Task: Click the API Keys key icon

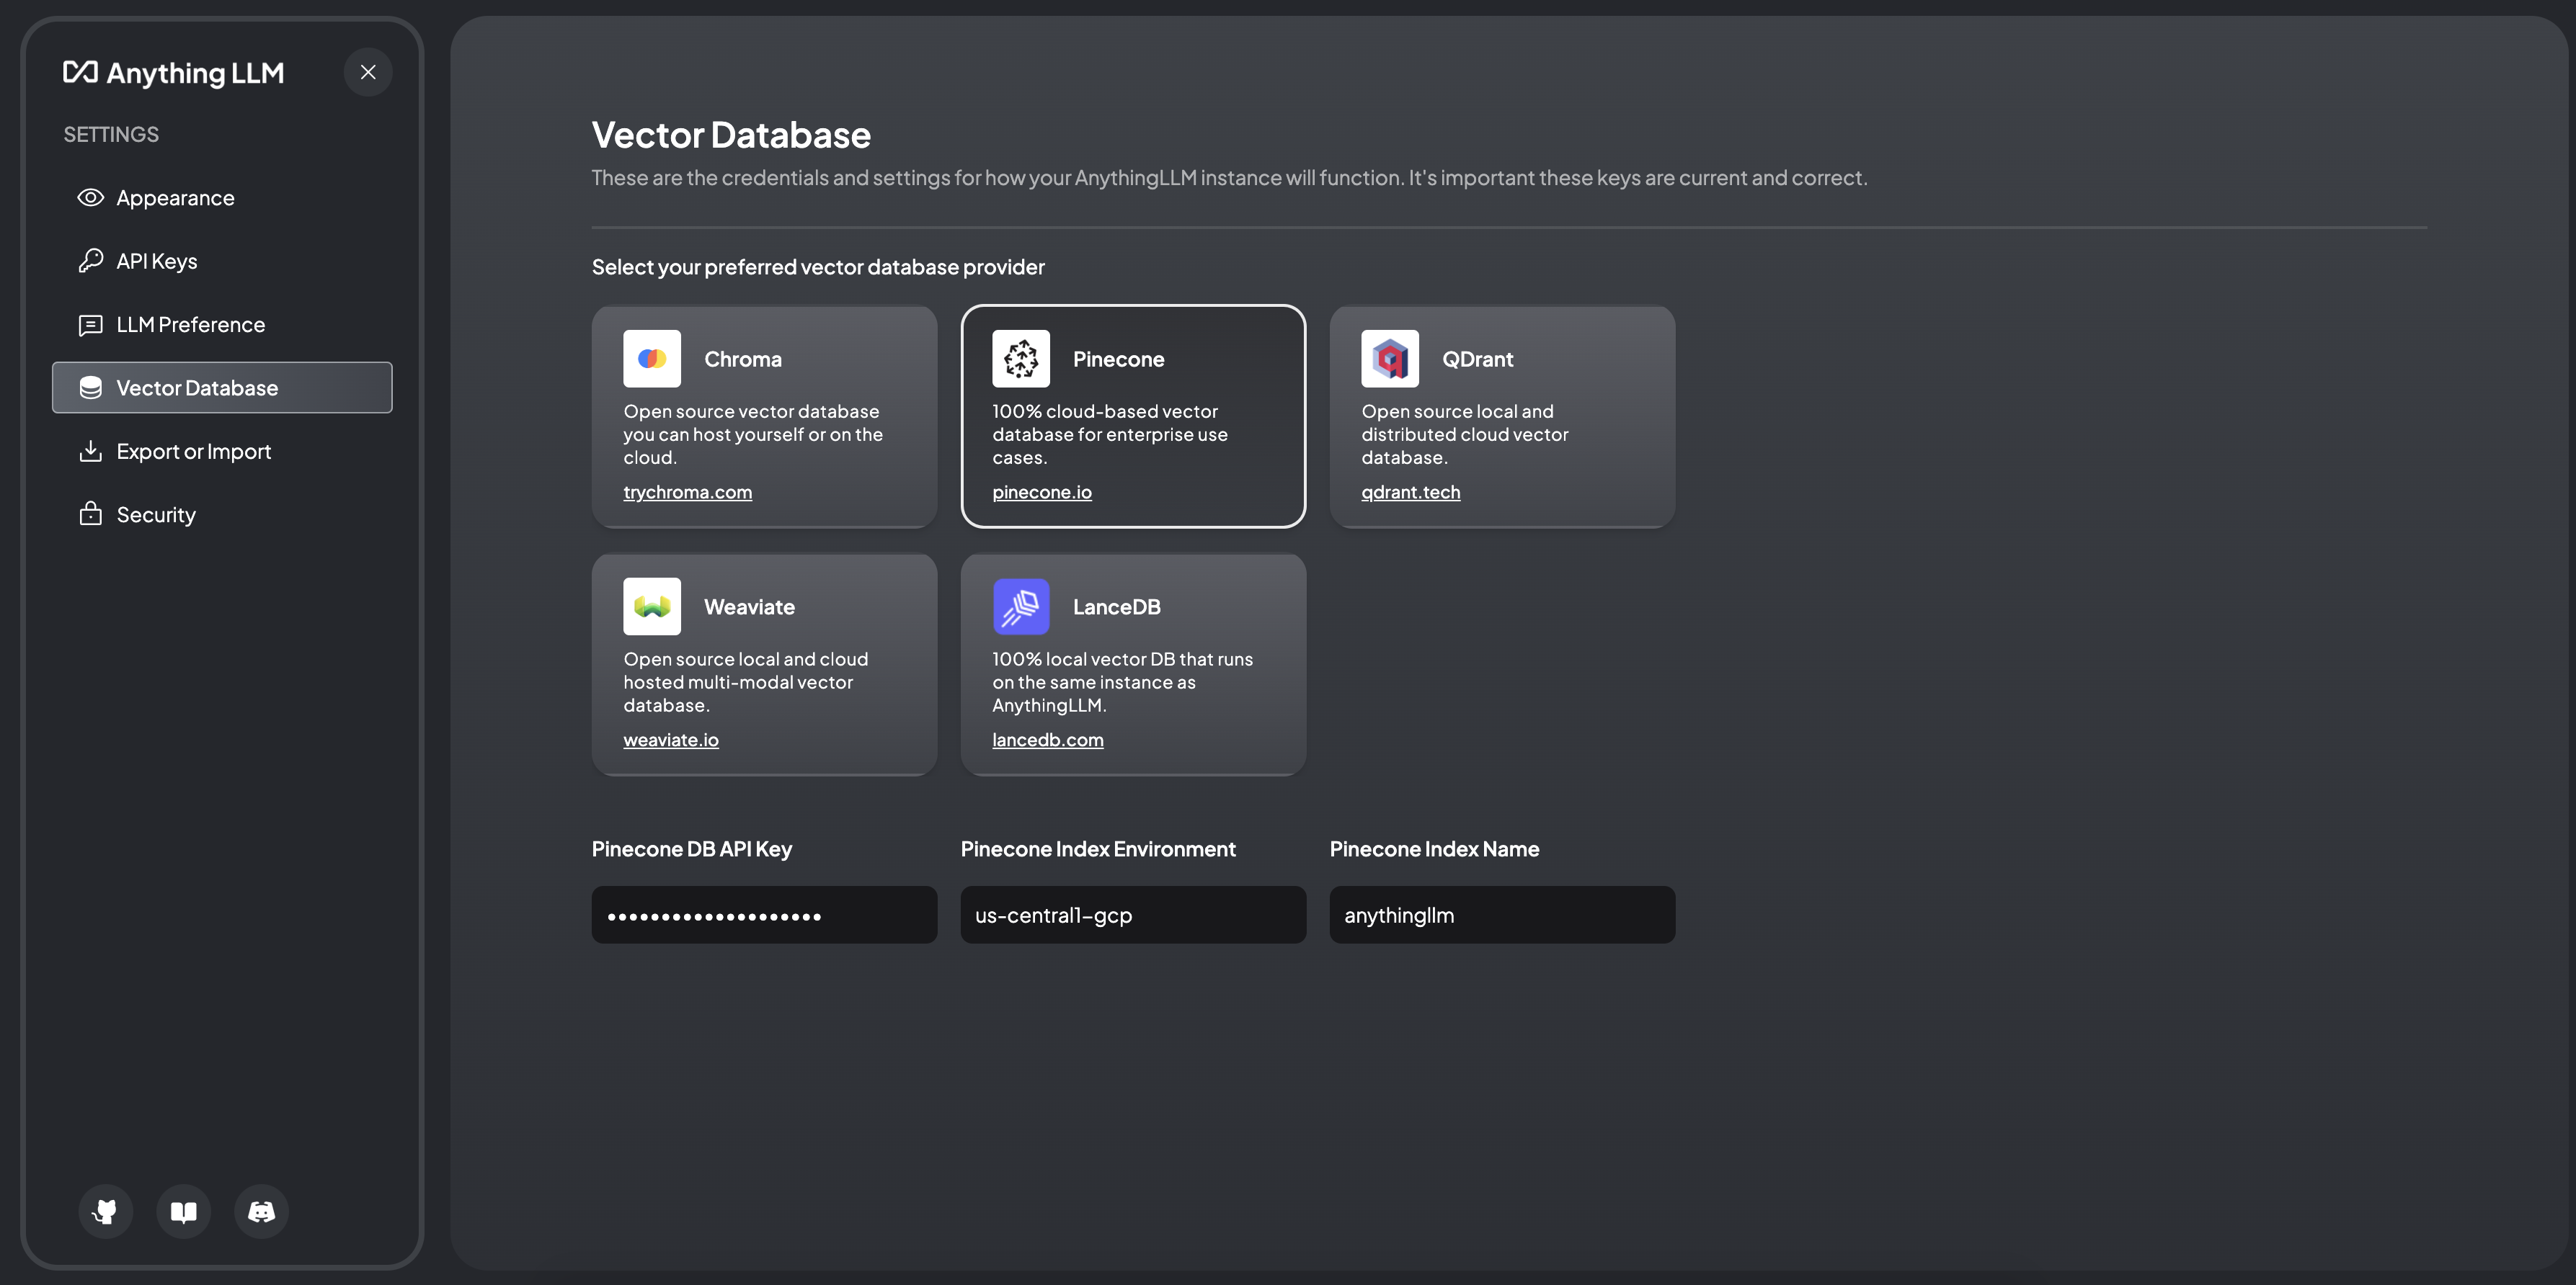Action: tap(90, 261)
